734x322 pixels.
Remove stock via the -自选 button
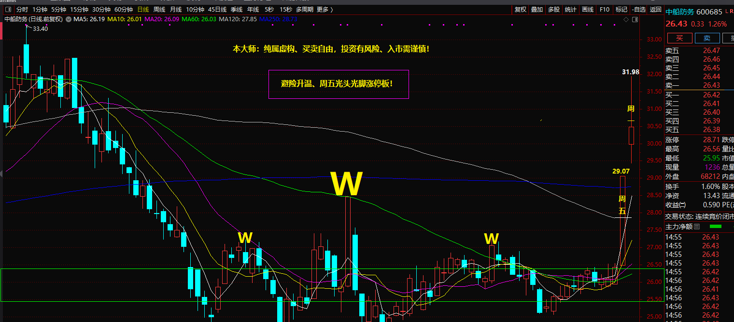[638, 9]
